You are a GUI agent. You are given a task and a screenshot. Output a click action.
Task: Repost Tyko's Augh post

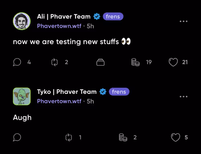pyautogui.click(x=69, y=138)
